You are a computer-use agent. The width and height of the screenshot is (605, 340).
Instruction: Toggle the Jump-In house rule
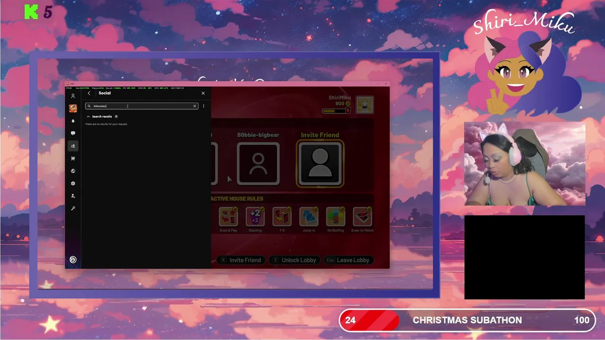pos(309,217)
